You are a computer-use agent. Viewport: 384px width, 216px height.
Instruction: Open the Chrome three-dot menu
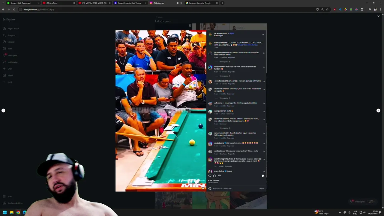(380, 9)
